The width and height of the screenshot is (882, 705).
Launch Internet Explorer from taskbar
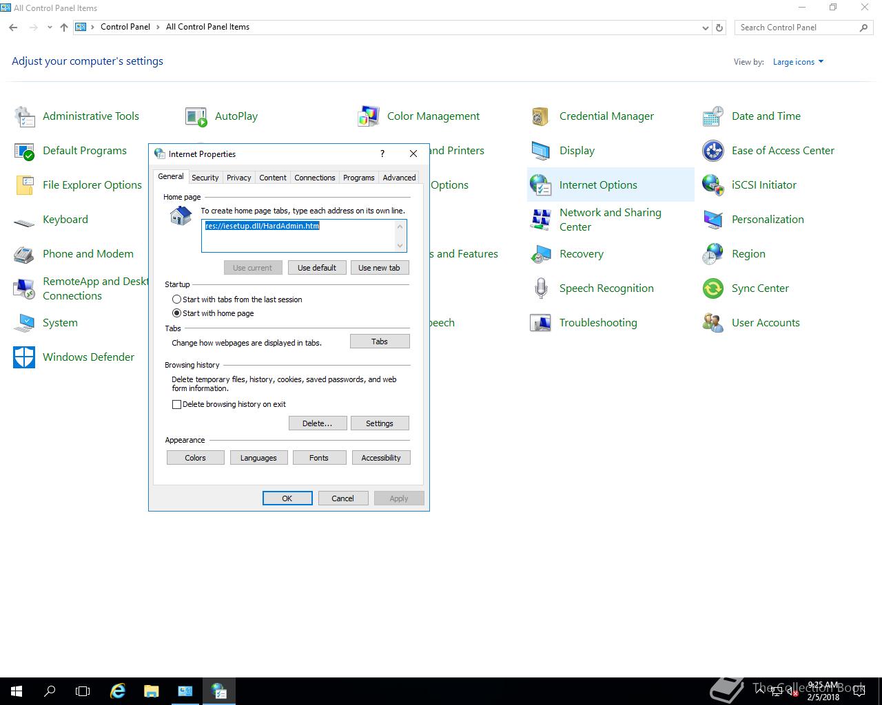point(118,691)
